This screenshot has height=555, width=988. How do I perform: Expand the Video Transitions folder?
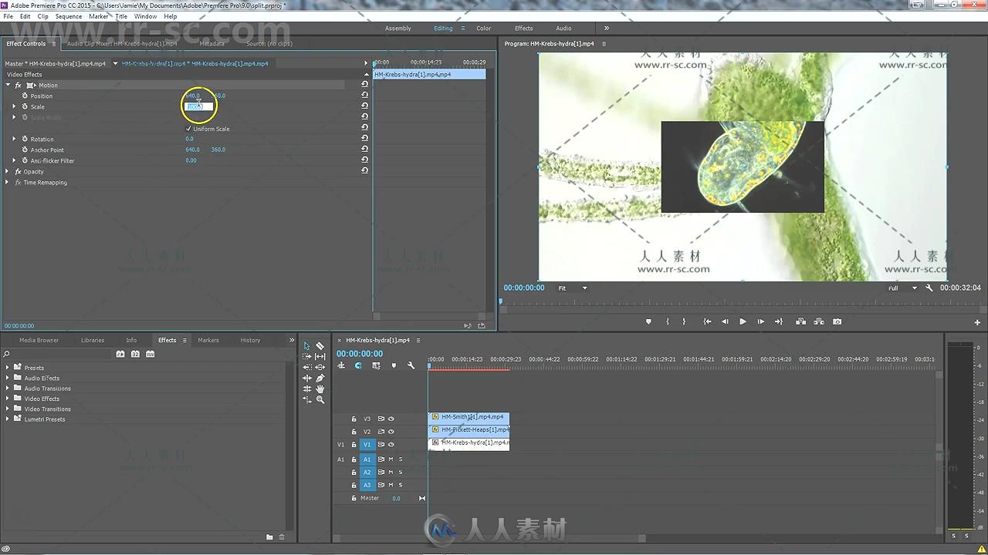point(8,409)
